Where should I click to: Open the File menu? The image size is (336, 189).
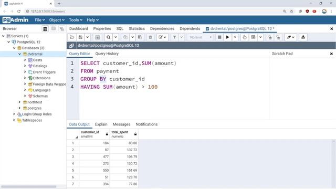coord(40,20)
